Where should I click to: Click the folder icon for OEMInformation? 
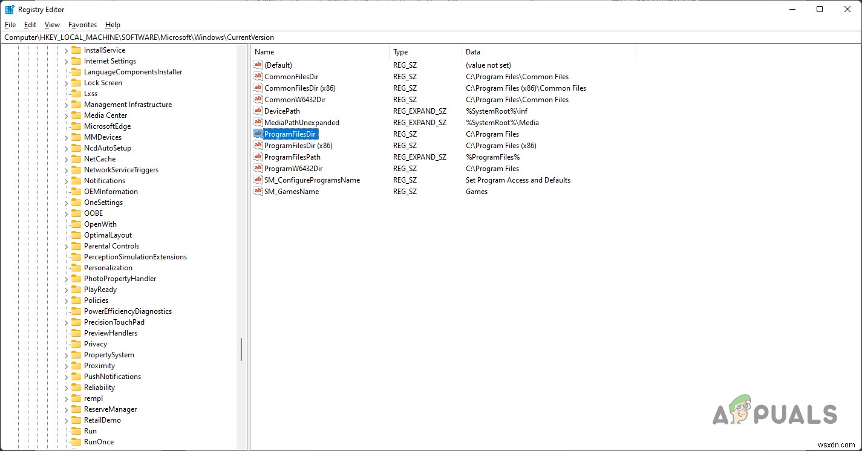(x=76, y=192)
